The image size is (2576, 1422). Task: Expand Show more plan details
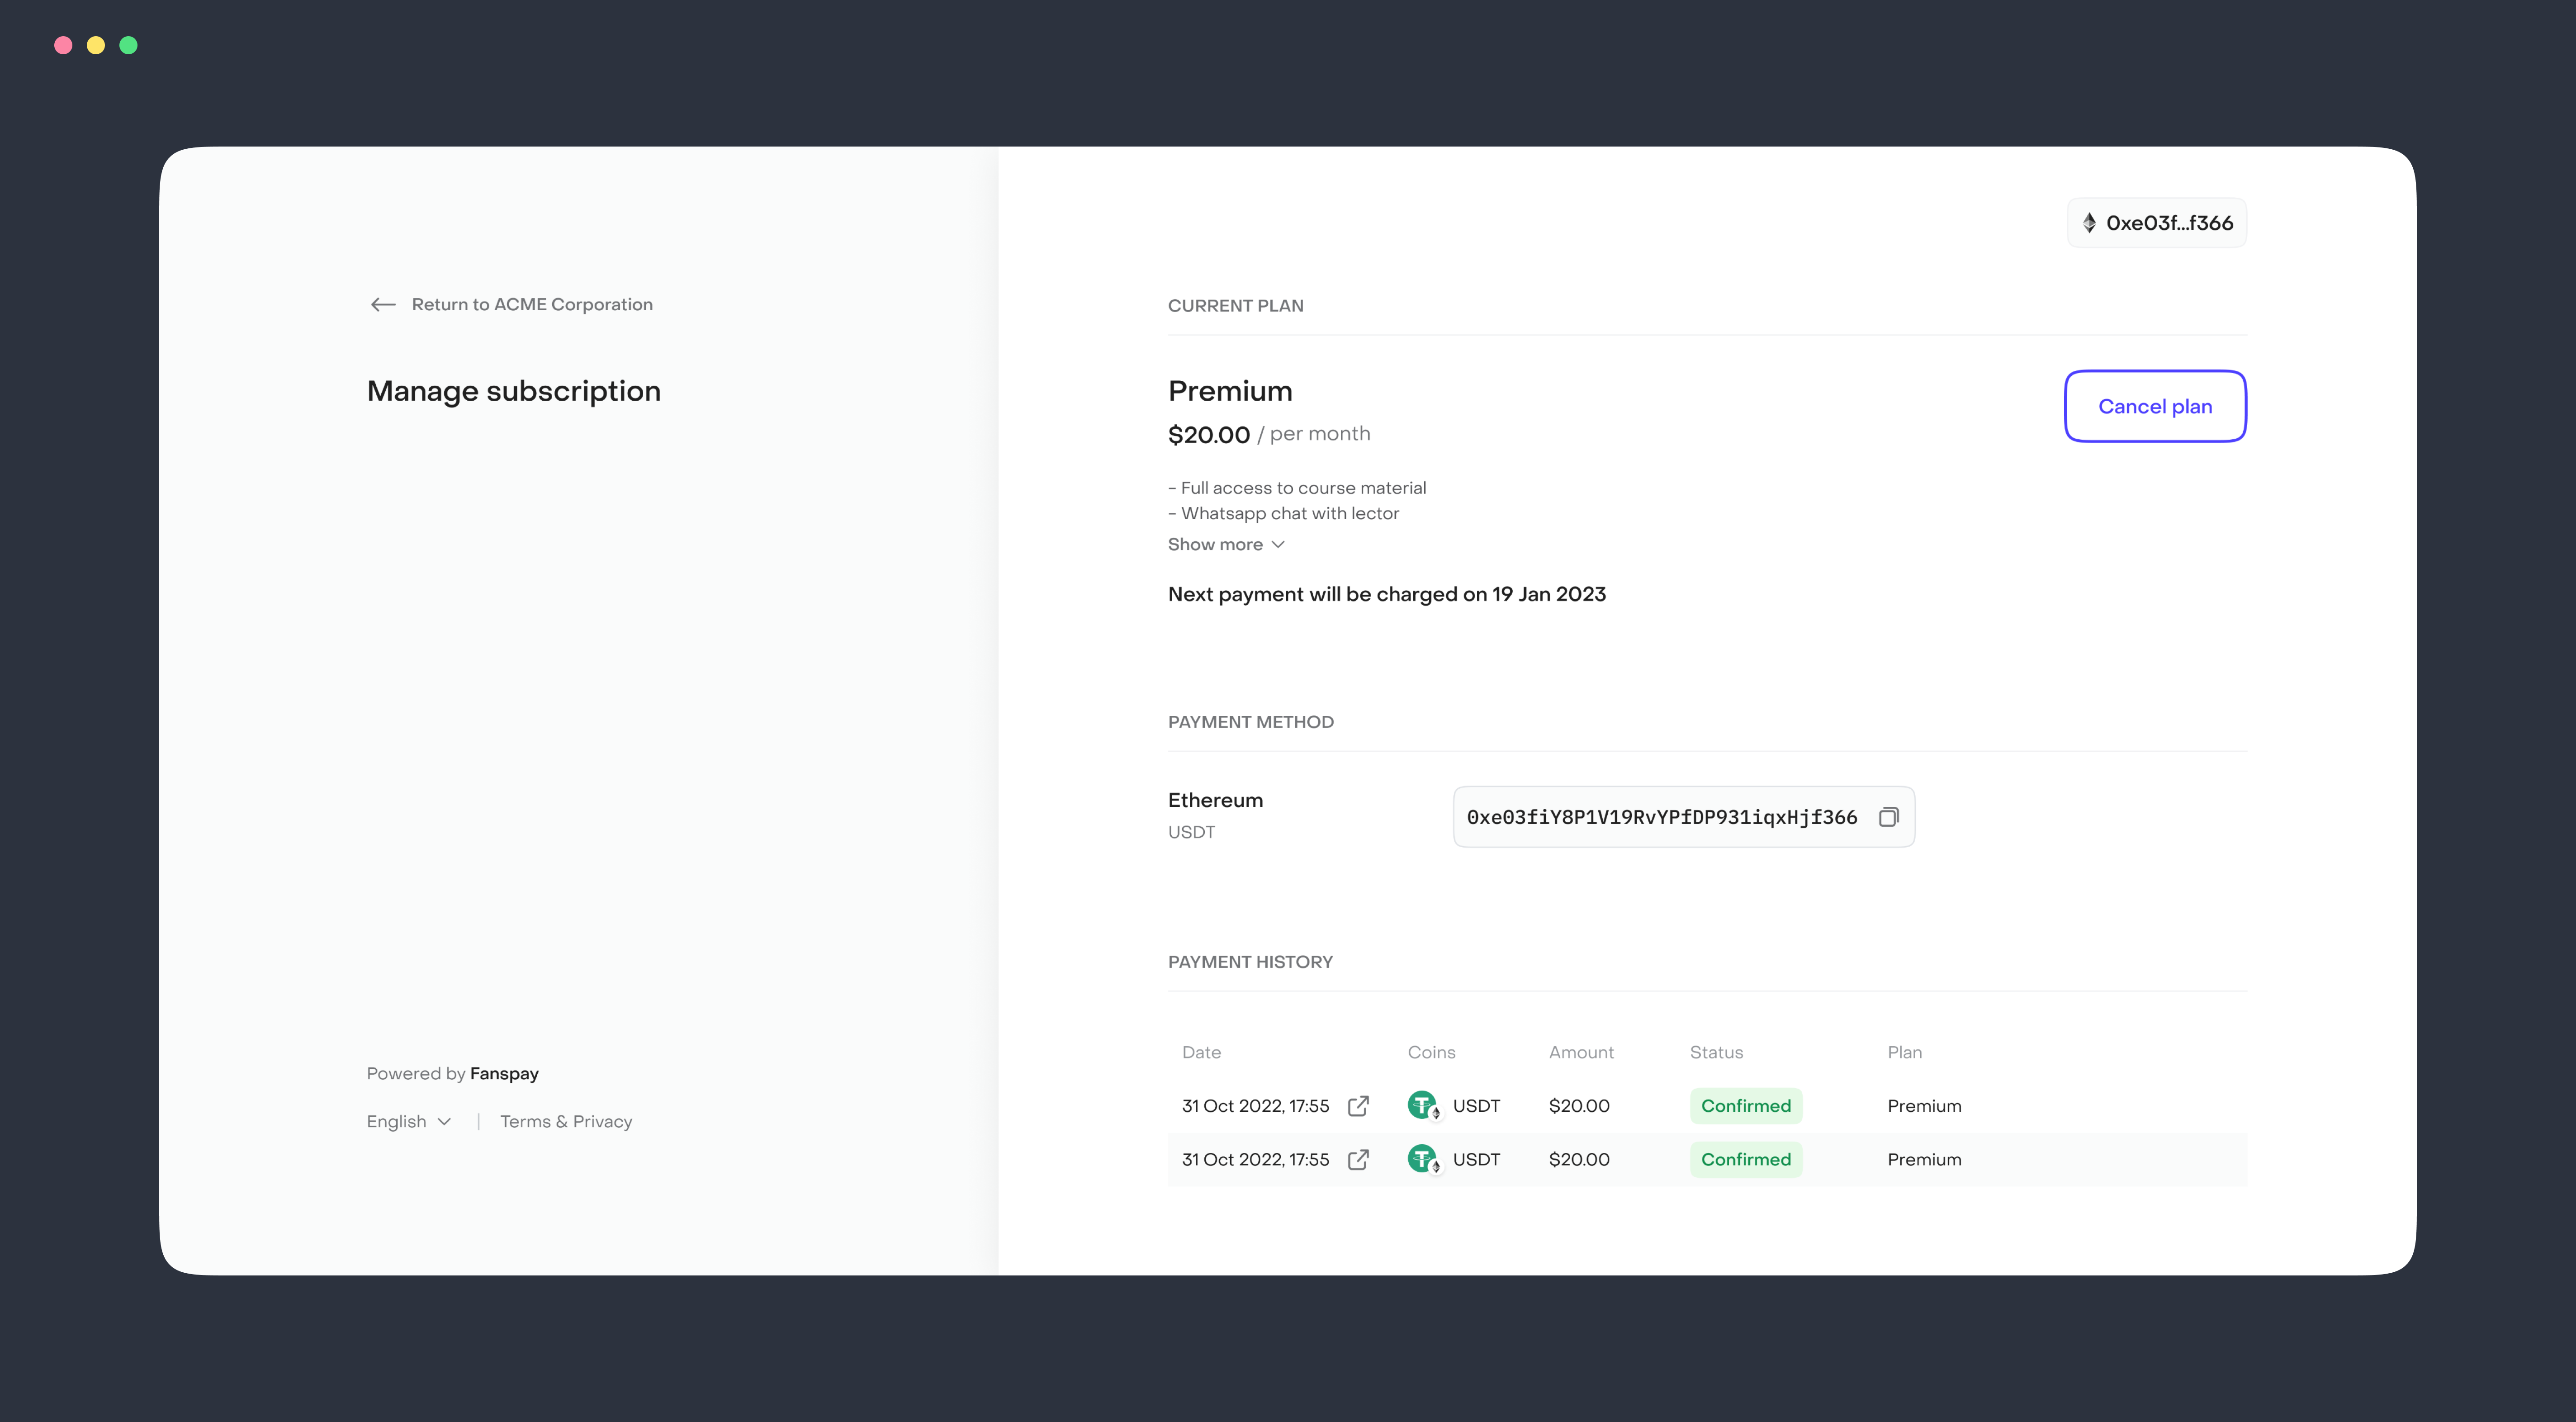tap(1225, 544)
